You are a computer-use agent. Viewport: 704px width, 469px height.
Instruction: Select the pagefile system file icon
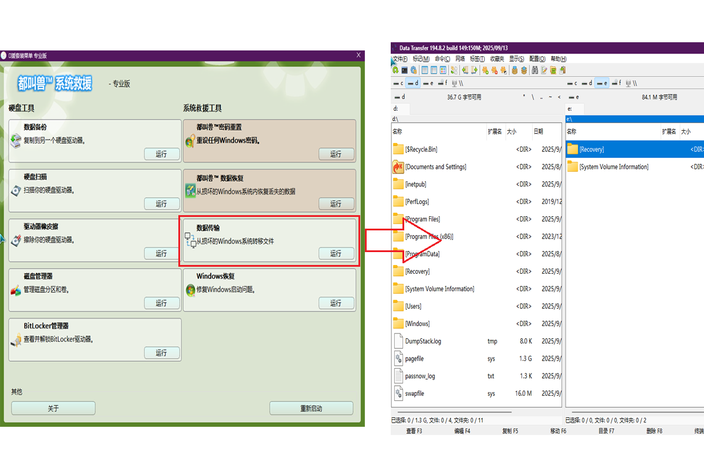[x=398, y=359]
